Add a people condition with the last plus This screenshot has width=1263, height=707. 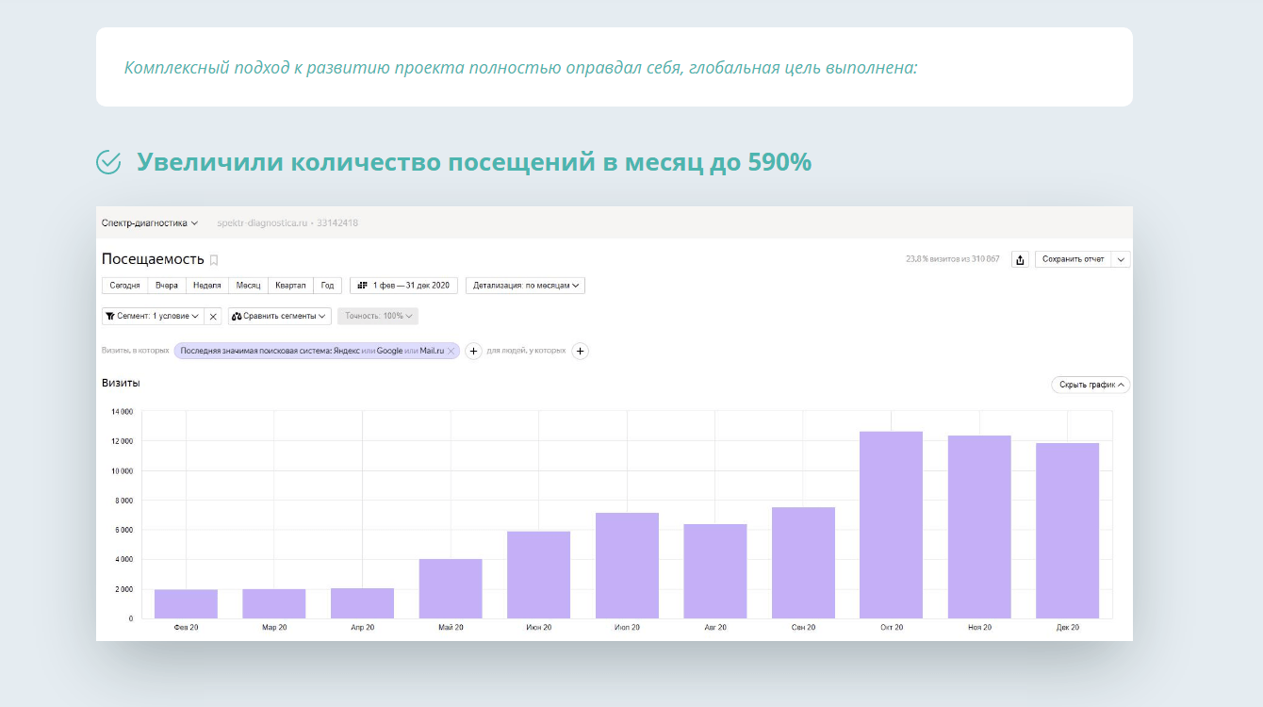(x=581, y=351)
